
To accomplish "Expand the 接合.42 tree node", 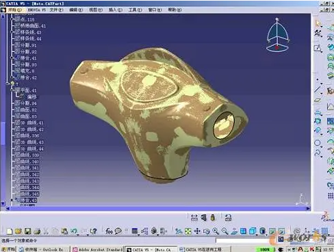I will (x=12, y=77).
